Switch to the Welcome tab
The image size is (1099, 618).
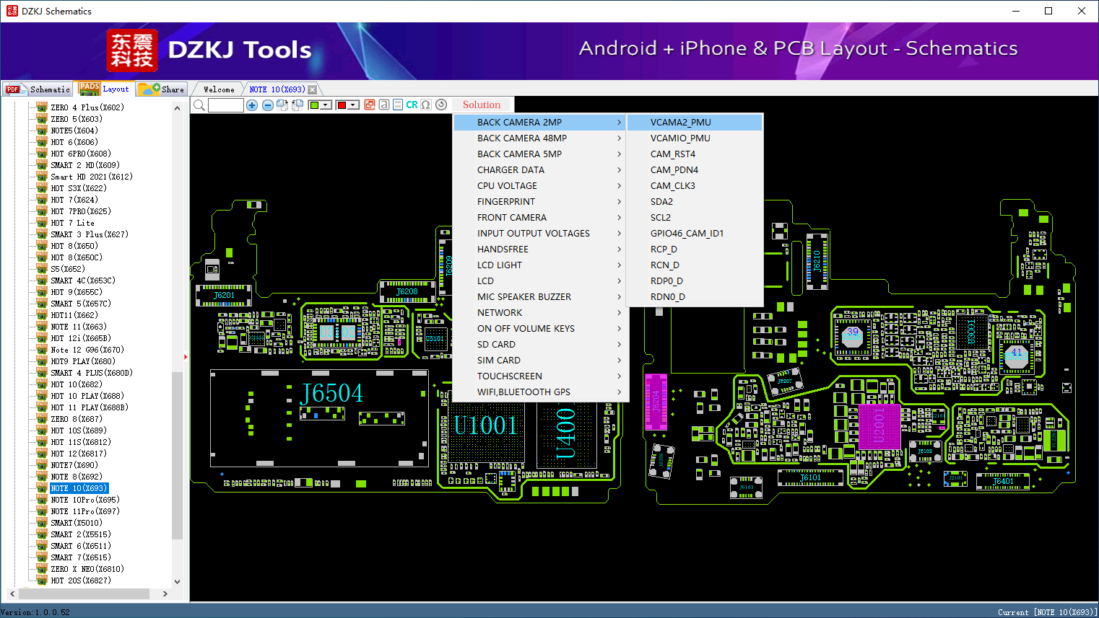[219, 89]
